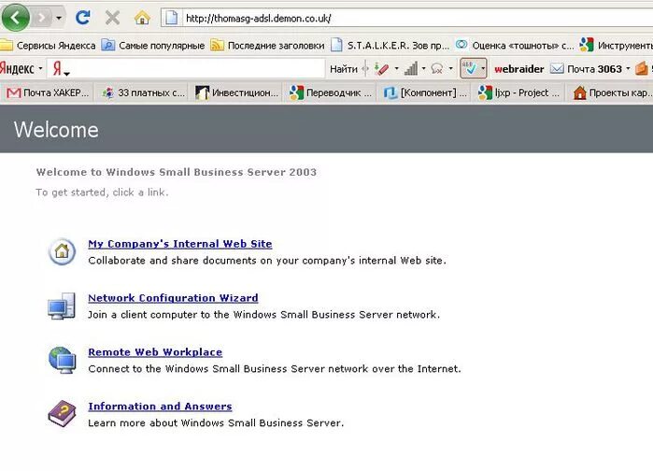Go back with the green arrow button
This screenshot has height=471, width=653.
click(15, 18)
